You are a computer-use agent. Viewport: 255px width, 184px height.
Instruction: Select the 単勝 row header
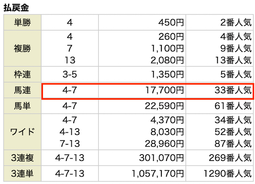[x=22, y=23]
